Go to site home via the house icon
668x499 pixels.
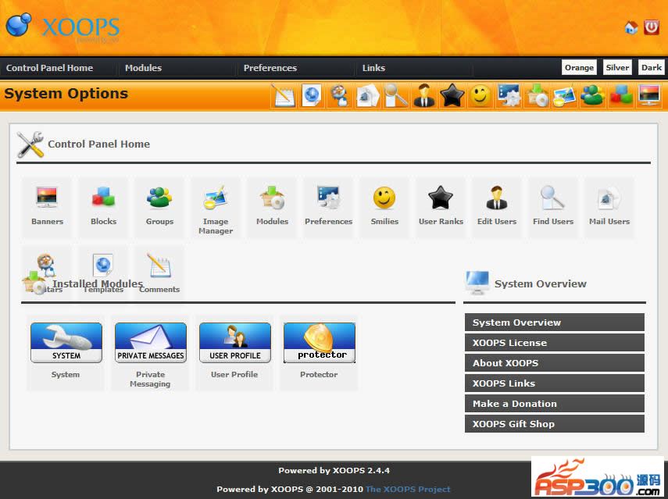coord(631,27)
